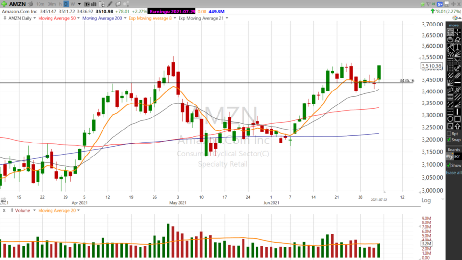Select the pencil drawing tools icon in top toolbar
Image resolution: width=462 pixels, height=260 pixels.
coord(110,4)
